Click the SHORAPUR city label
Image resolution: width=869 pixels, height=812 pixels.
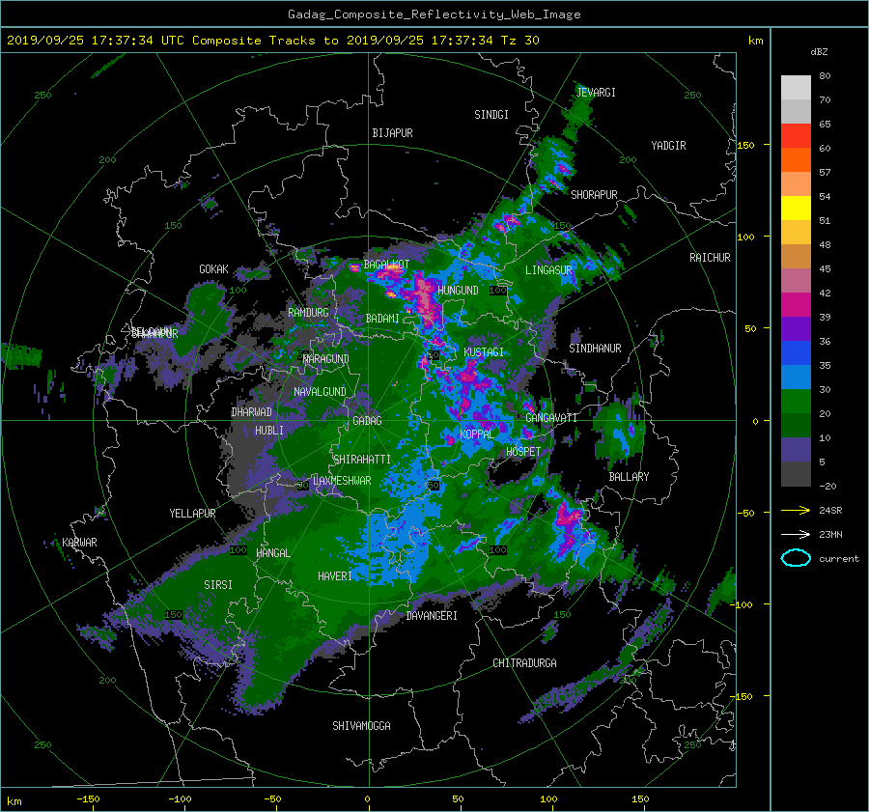pyautogui.click(x=594, y=195)
